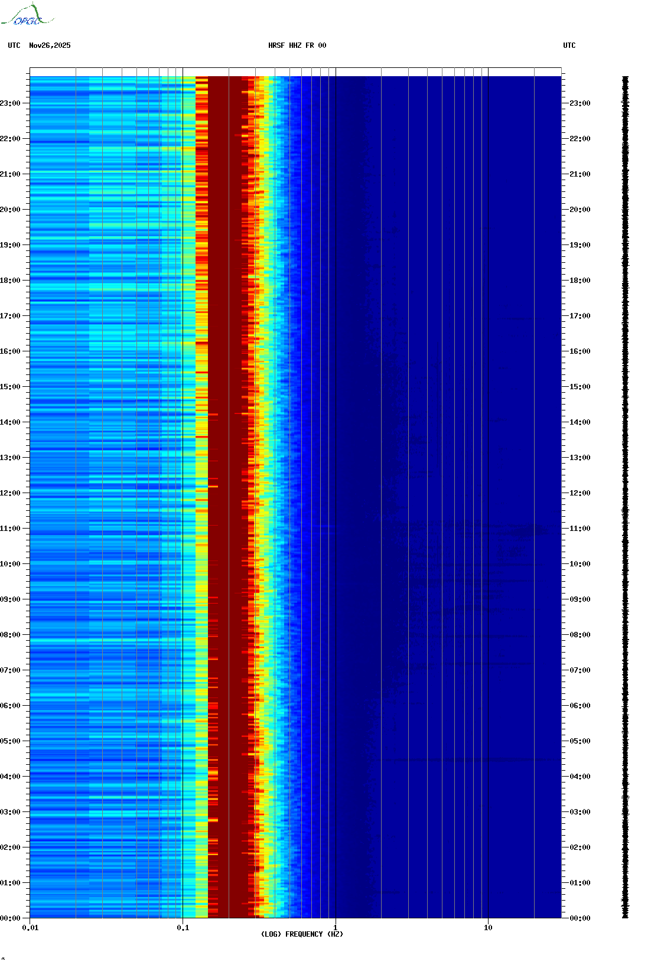Click the 09:00 label on left axis

coord(10,599)
